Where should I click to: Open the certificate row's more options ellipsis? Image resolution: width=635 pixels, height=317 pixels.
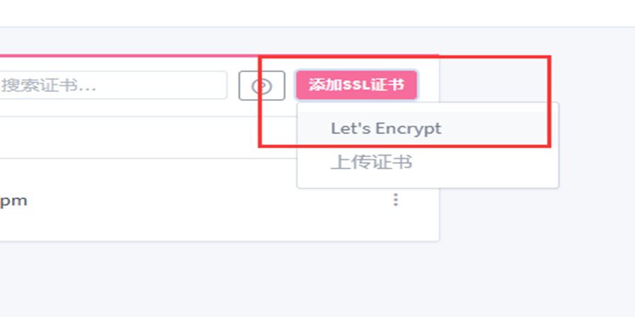click(396, 200)
